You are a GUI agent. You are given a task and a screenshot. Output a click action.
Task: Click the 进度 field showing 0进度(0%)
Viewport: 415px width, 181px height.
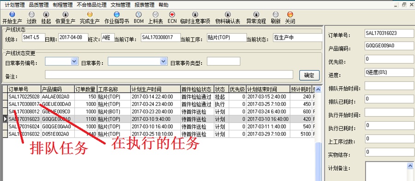point(389,73)
